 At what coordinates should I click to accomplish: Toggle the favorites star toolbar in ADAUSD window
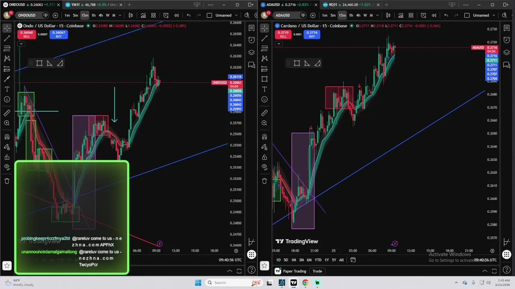264,265
